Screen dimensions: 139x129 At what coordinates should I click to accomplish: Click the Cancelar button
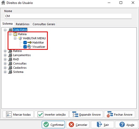point(78,125)
